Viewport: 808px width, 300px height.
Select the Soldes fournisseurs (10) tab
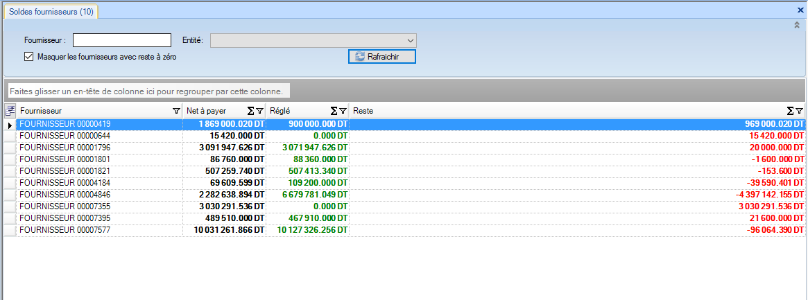51,11
